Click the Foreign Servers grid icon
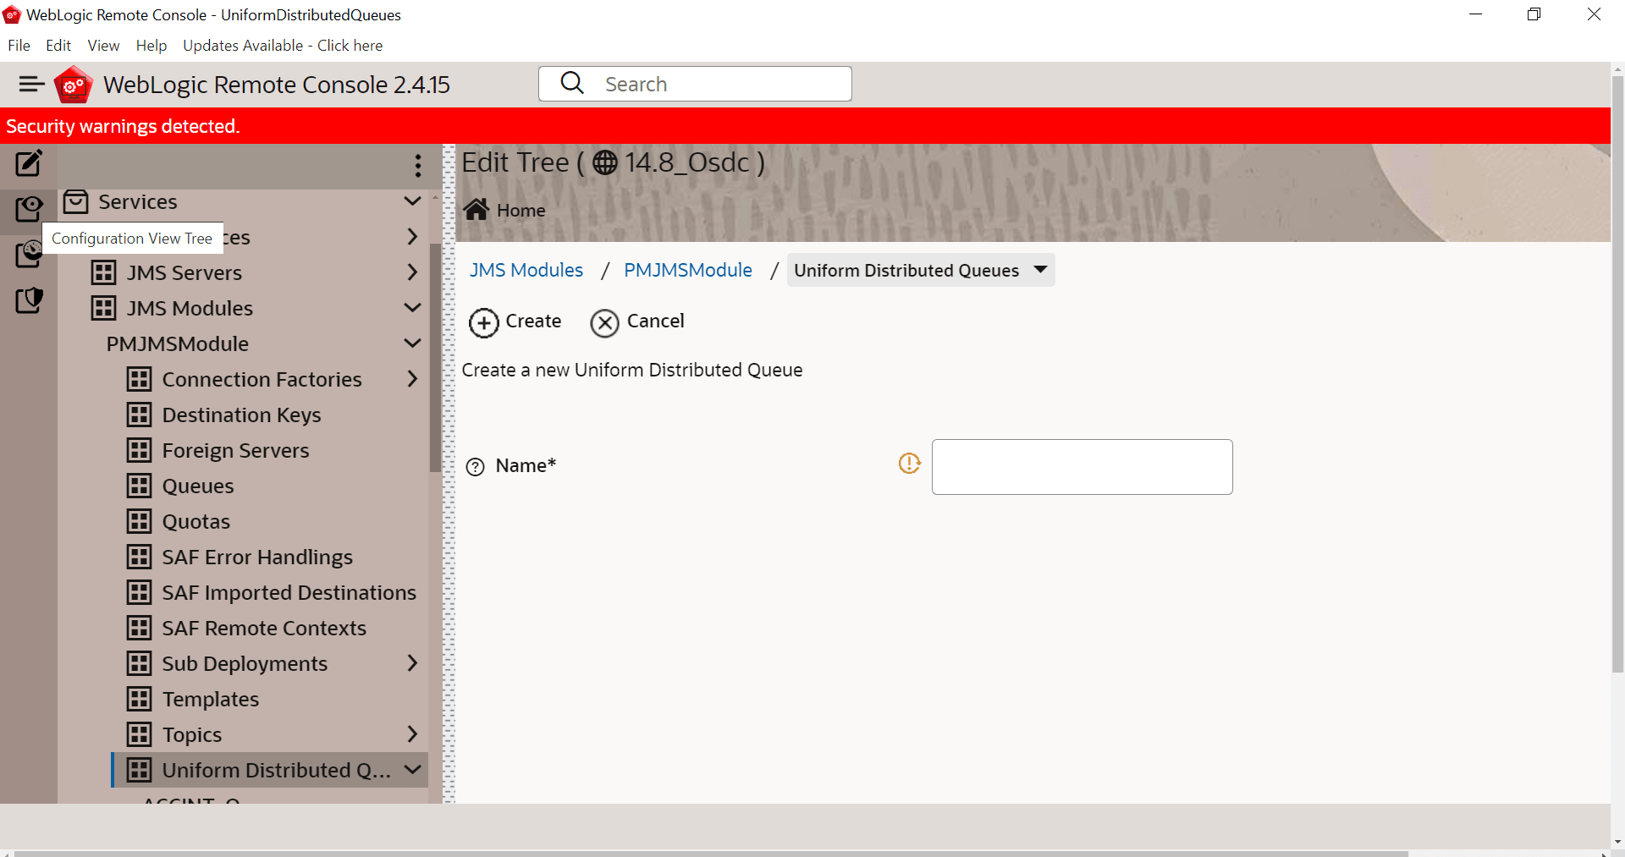 [140, 450]
